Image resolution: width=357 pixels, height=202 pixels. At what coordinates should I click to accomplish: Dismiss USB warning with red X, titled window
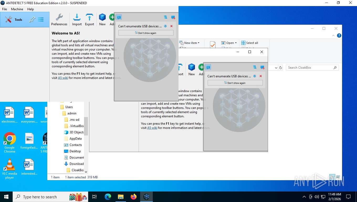pos(171,26)
